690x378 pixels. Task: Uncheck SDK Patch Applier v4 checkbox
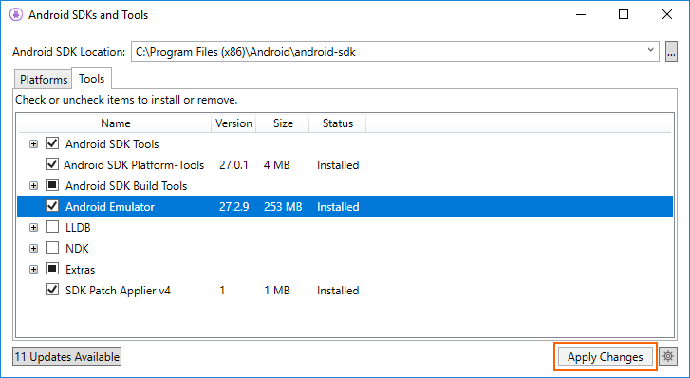tap(52, 290)
